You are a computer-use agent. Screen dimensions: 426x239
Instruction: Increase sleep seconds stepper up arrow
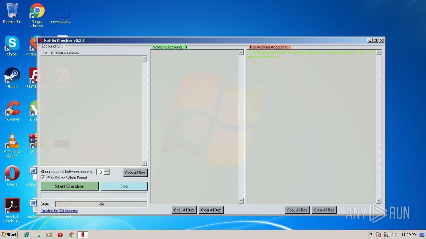[106, 171]
